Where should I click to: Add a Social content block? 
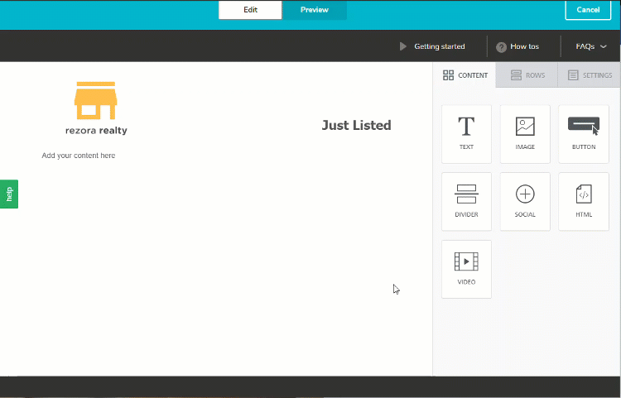click(525, 201)
